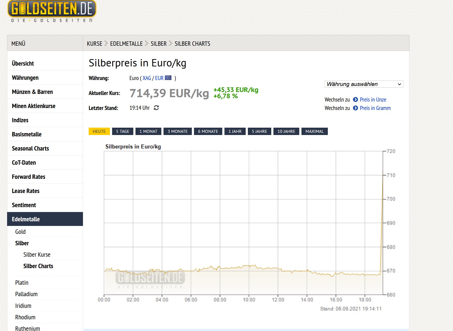Click the Goldseiten.de logo
Viewport: 453px width, 331px height.
click(52, 11)
